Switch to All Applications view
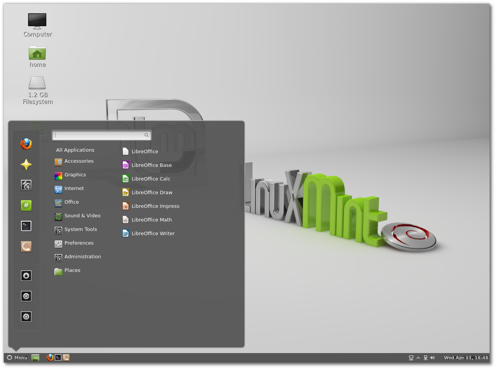Screen dimensions: 496x369 point(75,150)
